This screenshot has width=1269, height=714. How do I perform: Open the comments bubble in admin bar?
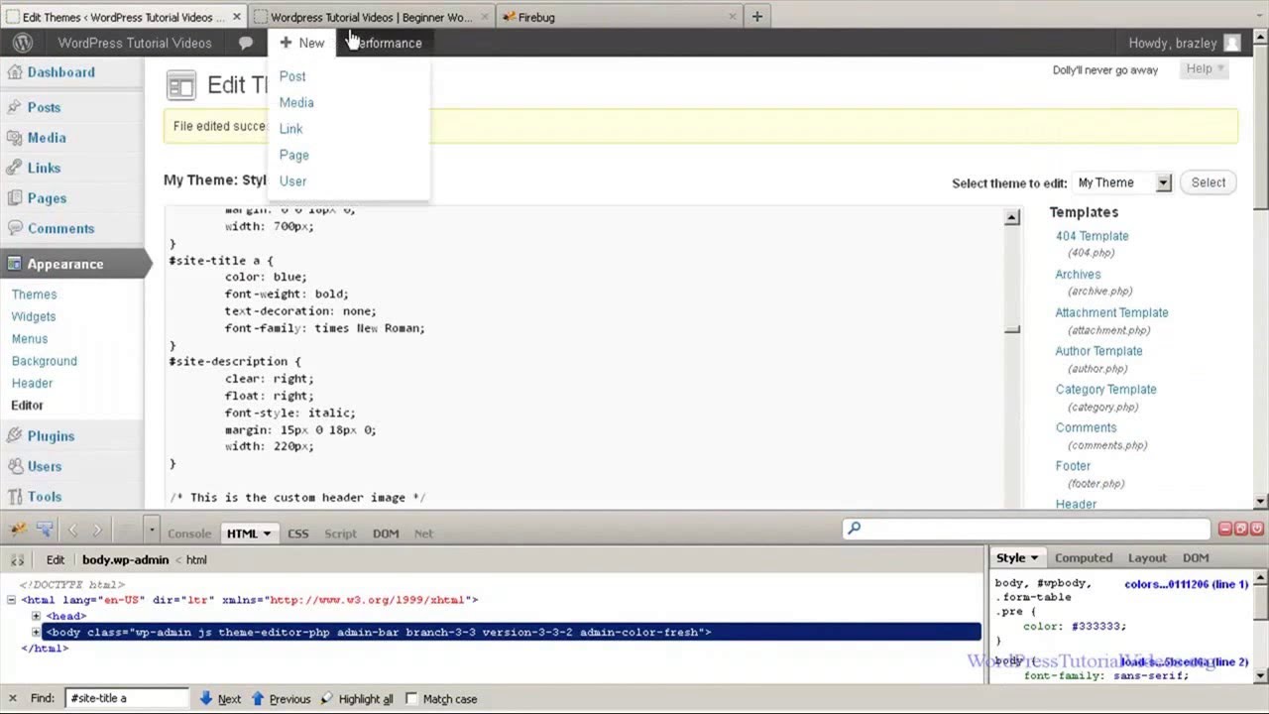pyautogui.click(x=246, y=43)
